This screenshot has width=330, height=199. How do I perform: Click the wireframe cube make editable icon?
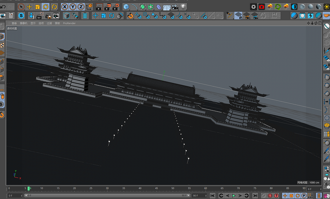click(x=67, y=16)
